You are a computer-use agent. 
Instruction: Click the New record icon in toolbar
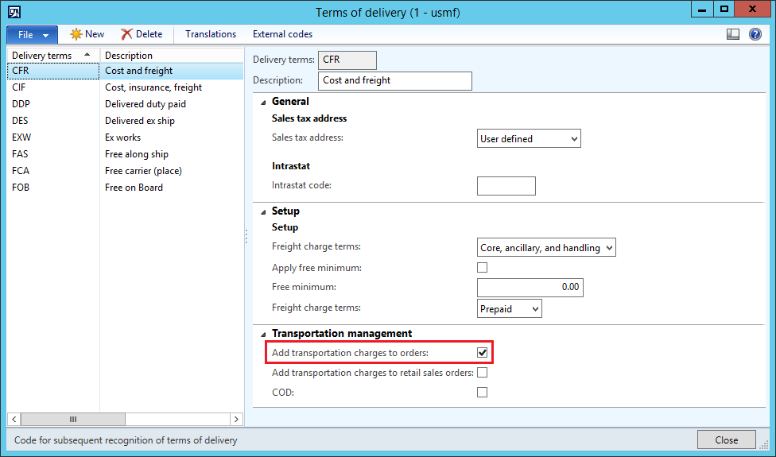pos(76,34)
